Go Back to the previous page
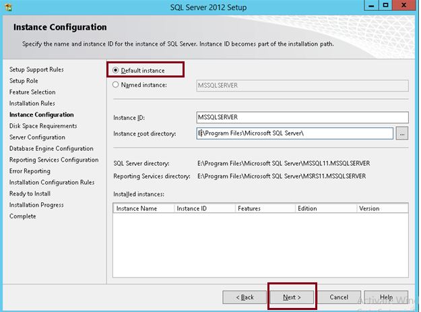The image size is (421, 312). pyautogui.click(x=245, y=297)
